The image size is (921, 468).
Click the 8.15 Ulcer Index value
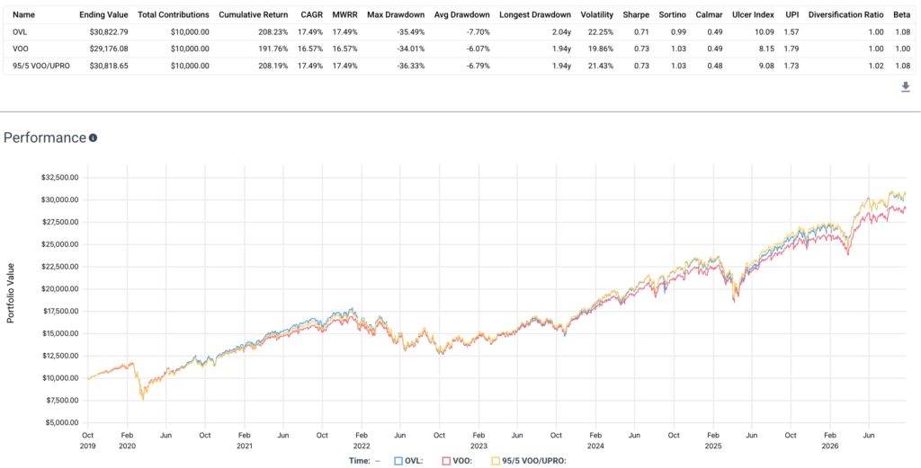click(766, 49)
